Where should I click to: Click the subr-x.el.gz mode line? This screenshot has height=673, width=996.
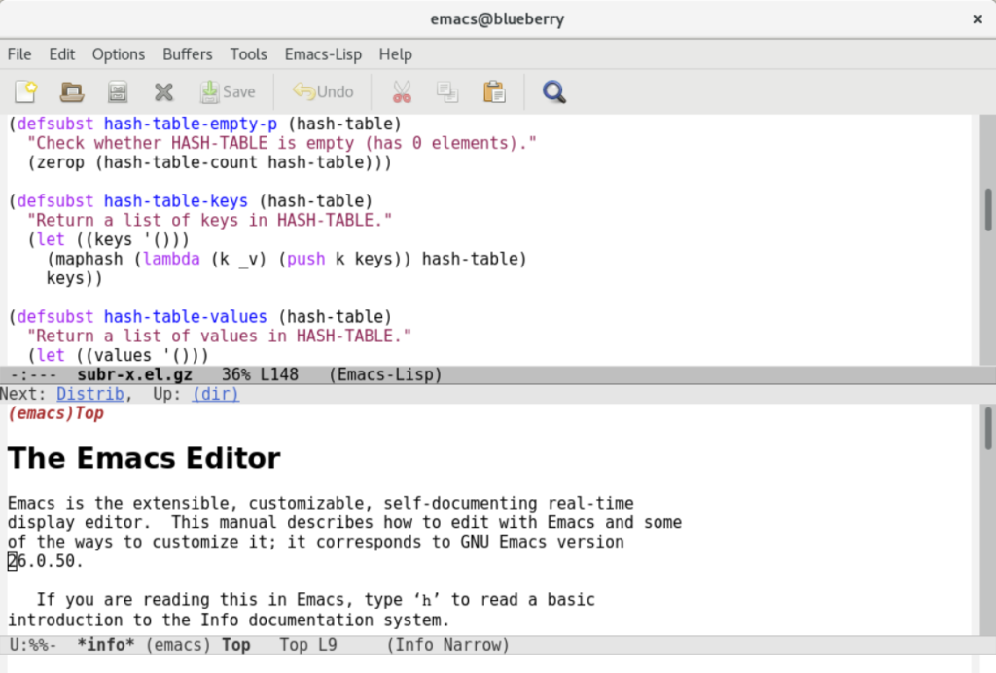point(134,373)
